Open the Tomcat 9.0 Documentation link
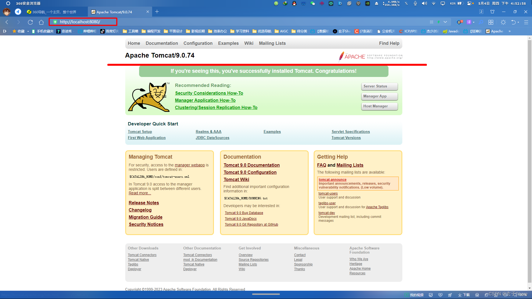 [x=252, y=165]
